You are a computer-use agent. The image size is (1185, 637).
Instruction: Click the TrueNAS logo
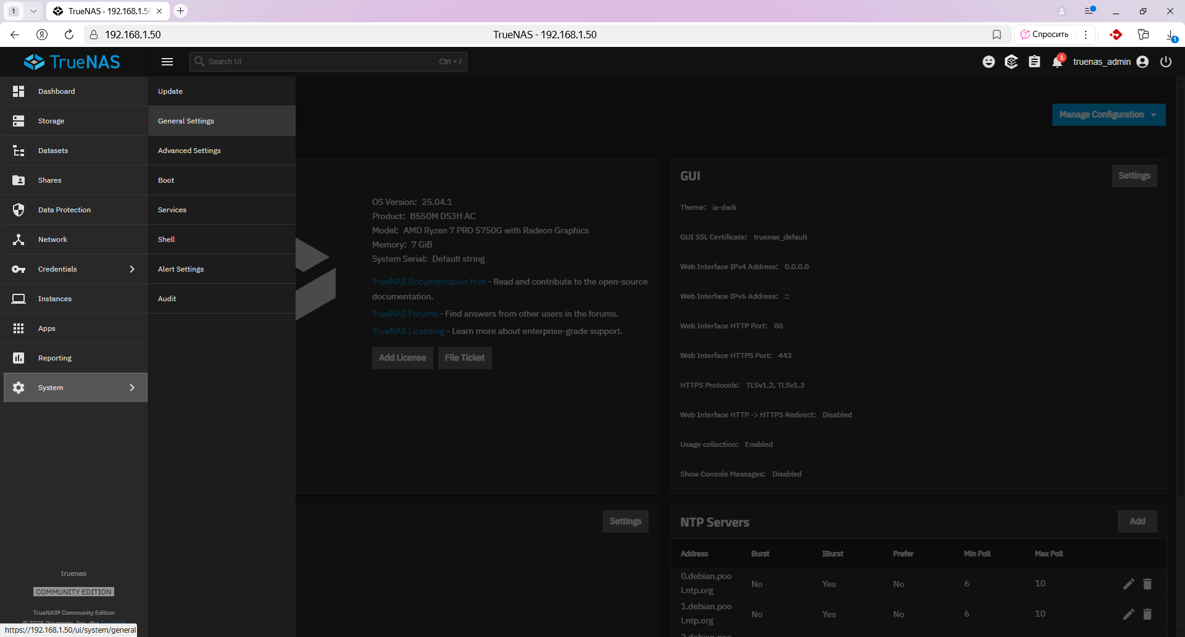72,62
